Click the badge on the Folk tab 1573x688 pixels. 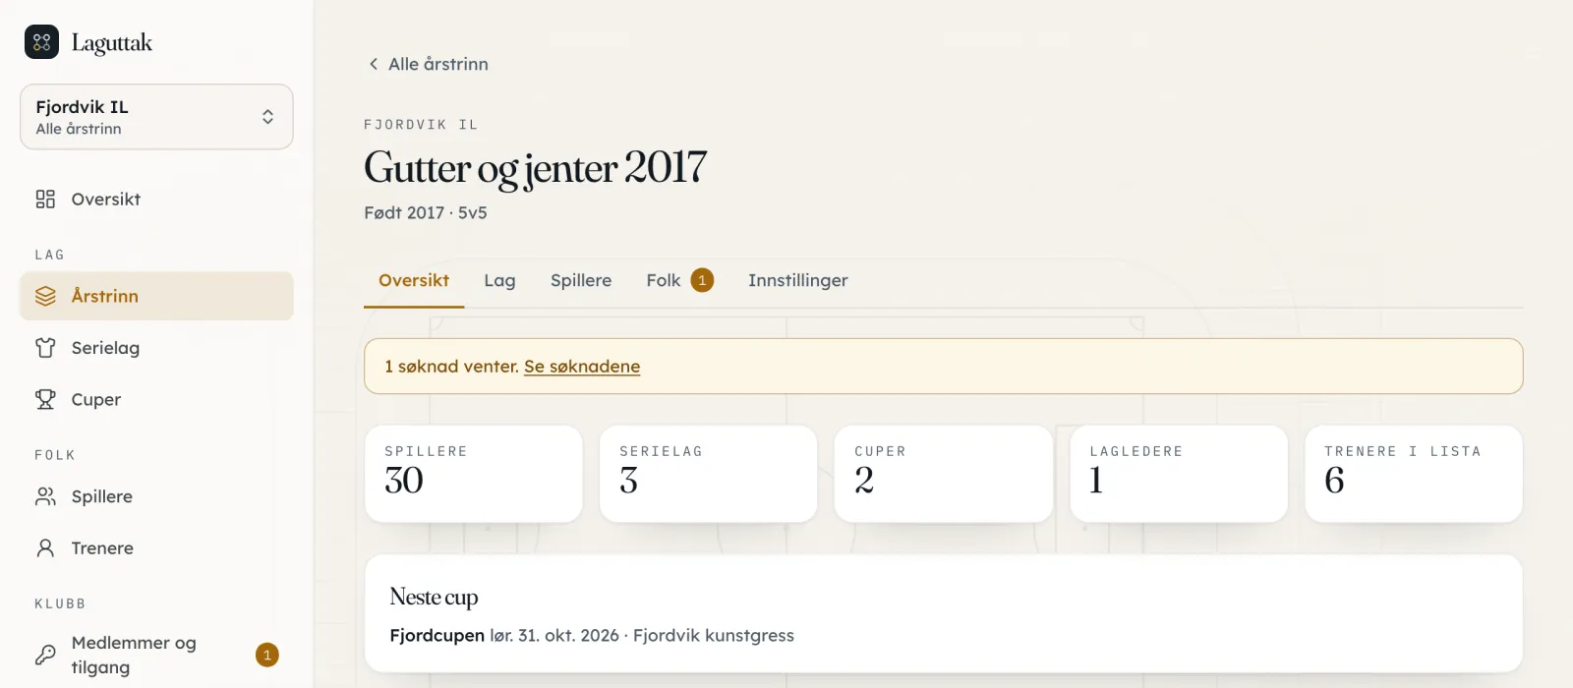coord(702,280)
